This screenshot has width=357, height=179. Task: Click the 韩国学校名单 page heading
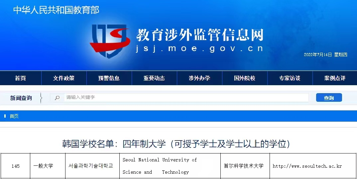tap(176, 144)
